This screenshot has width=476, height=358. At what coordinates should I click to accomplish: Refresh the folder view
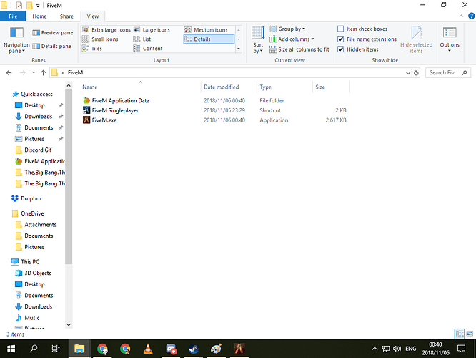[416, 73]
